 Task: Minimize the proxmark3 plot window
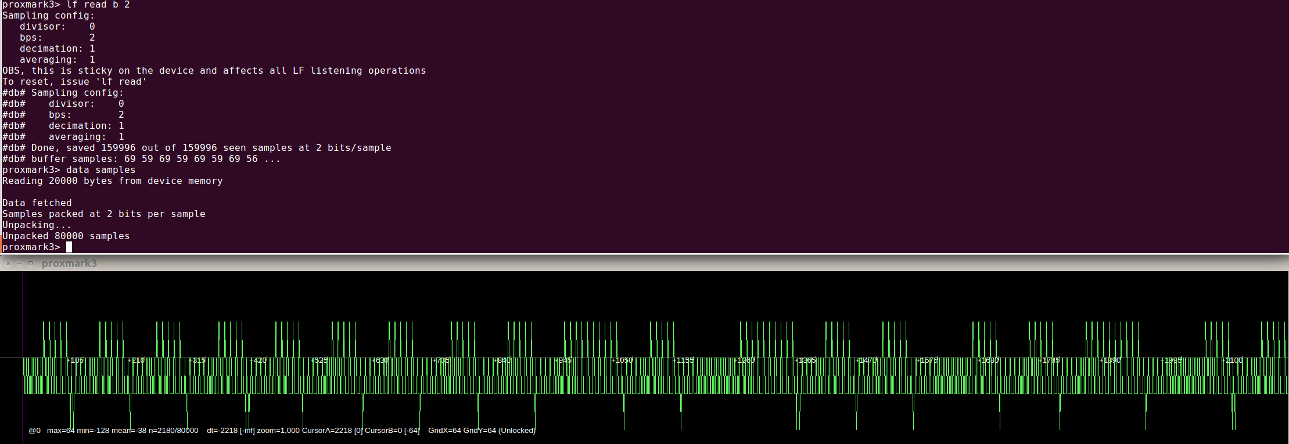tap(19, 263)
